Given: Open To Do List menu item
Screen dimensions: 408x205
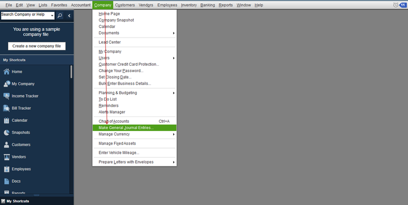Looking at the screenshot, I should [x=134, y=99].
